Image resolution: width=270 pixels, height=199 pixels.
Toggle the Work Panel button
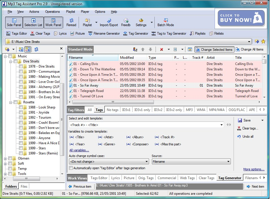(53, 22)
